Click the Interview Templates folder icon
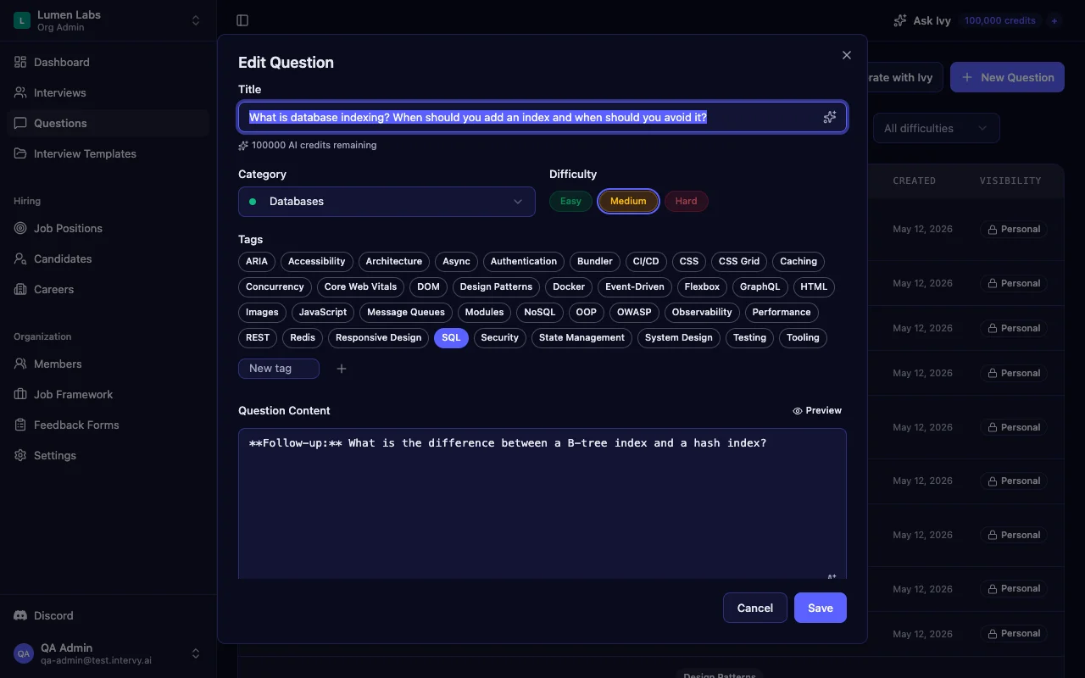 click(x=20, y=153)
